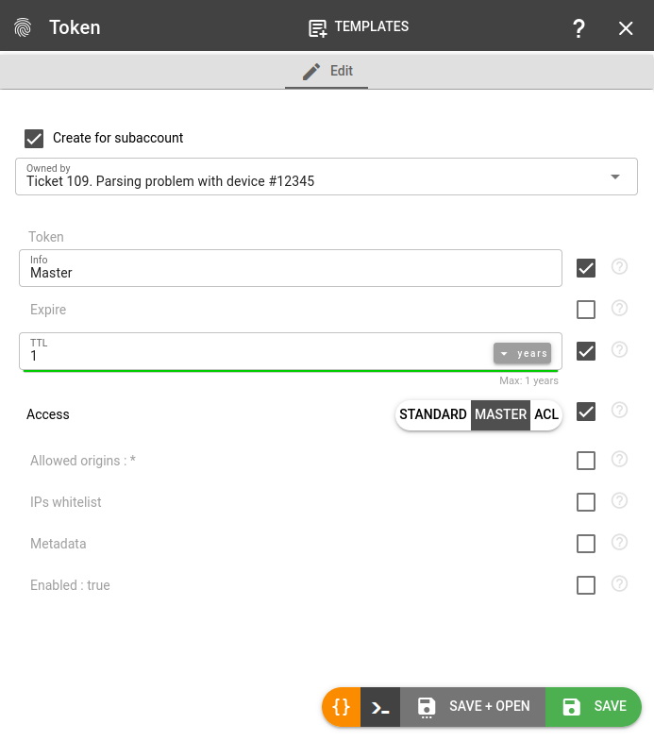Click help icon beside Metadata row
654x741 pixels.
click(620, 543)
